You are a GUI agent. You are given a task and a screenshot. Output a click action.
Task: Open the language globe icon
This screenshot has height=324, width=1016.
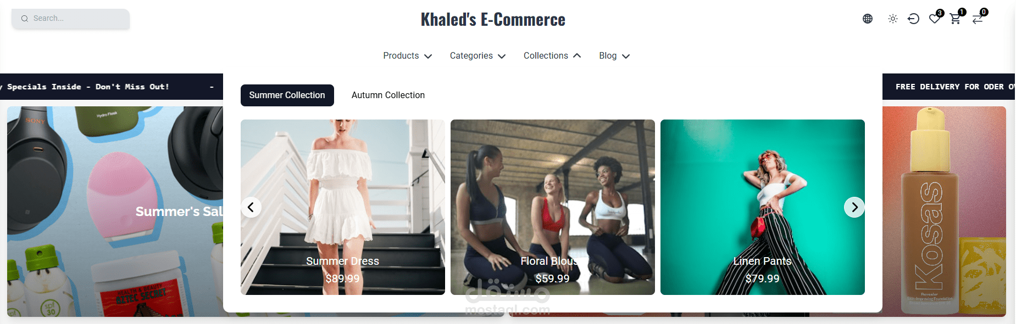coord(868,19)
